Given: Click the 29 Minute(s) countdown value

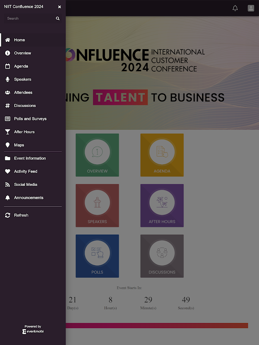Looking at the screenshot, I should click(x=148, y=300).
